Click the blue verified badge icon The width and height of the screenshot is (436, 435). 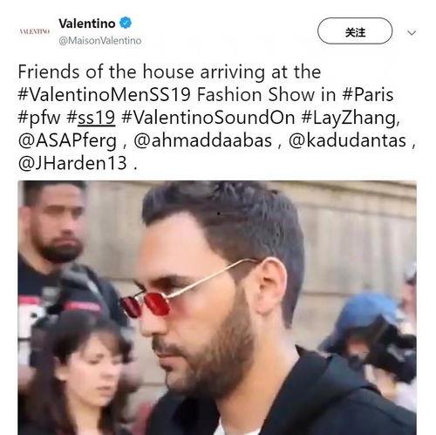(126, 23)
